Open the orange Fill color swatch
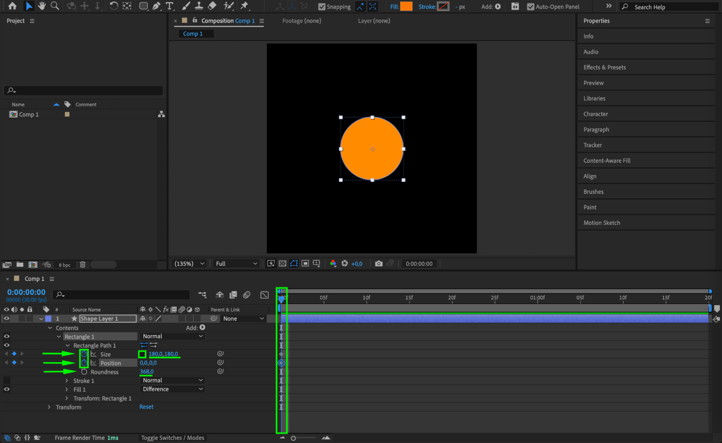Image resolution: width=722 pixels, height=443 pixels. pyautogui.click(x=406, y=6)
